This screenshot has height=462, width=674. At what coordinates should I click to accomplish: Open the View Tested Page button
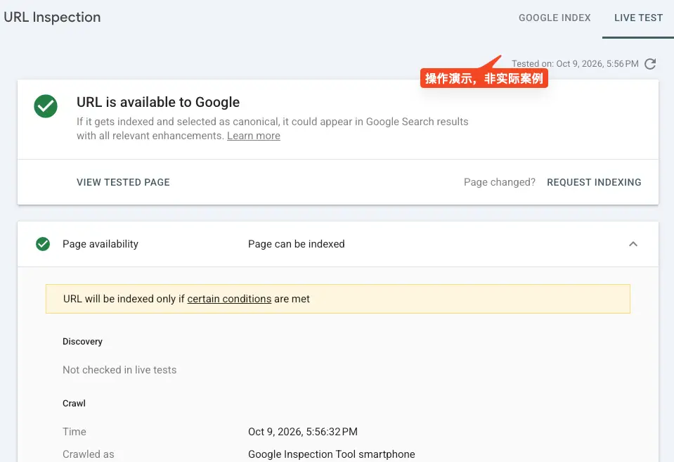coord(124,182)
